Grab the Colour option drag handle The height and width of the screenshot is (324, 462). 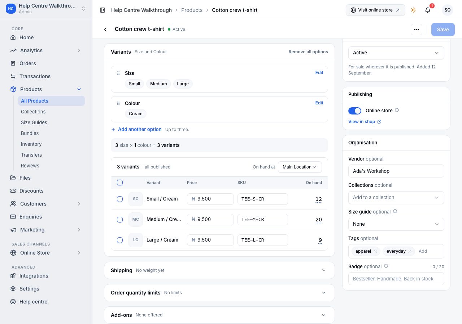tap(118, 103)
